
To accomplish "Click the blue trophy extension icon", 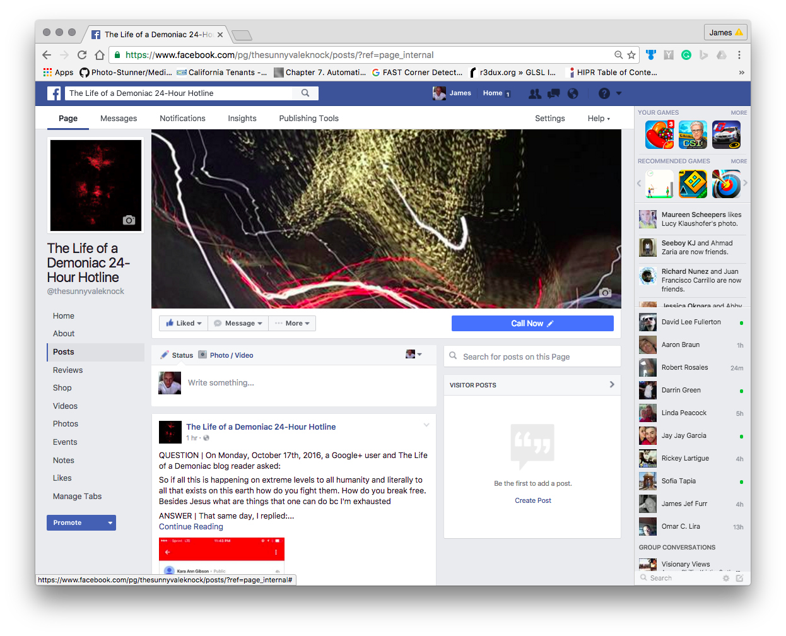I will pos(651,55).
